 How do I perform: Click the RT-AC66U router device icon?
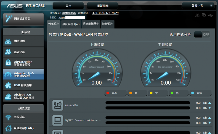pos(58,105)
